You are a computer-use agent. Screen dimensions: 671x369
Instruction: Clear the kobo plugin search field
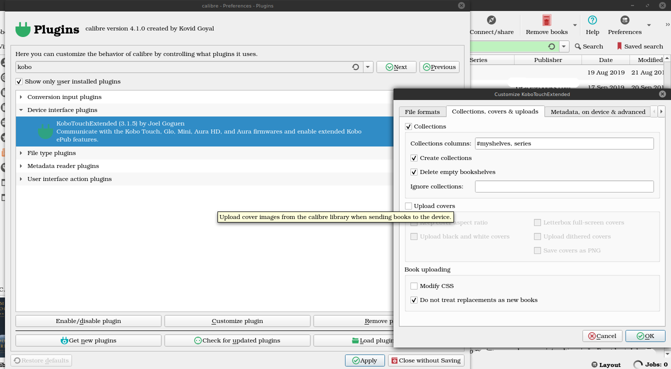click(355, 67)
